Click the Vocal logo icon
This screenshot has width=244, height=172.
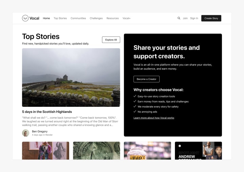pos(25,18)
